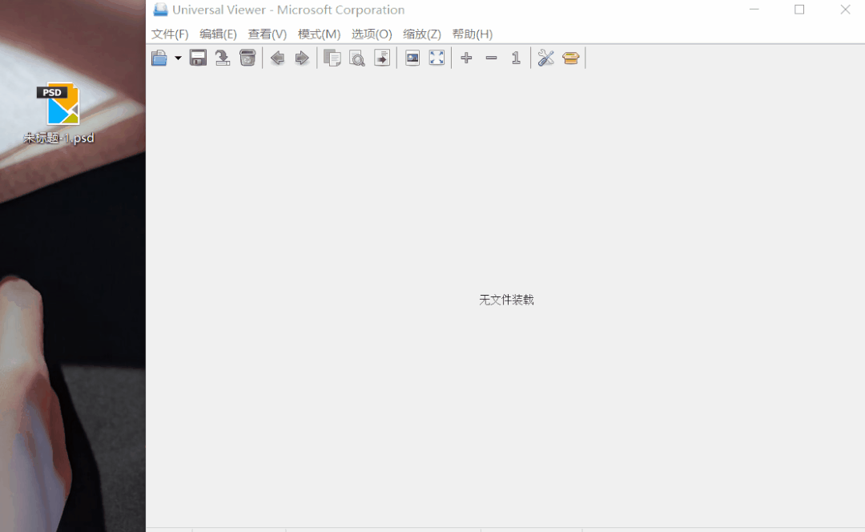This screenshot has height=532, width=865.
Task: Click the plugins box icon
Action: click(x=571, y=58)
